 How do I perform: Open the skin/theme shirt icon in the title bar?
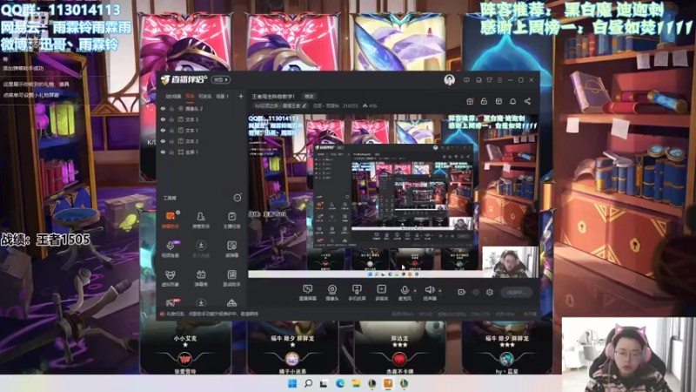coord(489,80)
